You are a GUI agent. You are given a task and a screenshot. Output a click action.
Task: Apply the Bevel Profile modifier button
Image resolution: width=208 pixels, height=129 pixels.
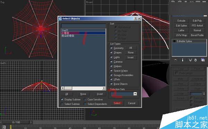197,35
